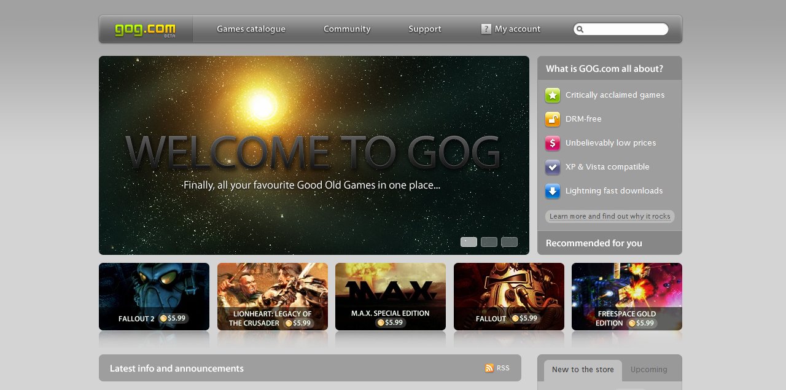Select the New to the store tab
Viewport: 786px width, 390px height.
pos(583,370)
